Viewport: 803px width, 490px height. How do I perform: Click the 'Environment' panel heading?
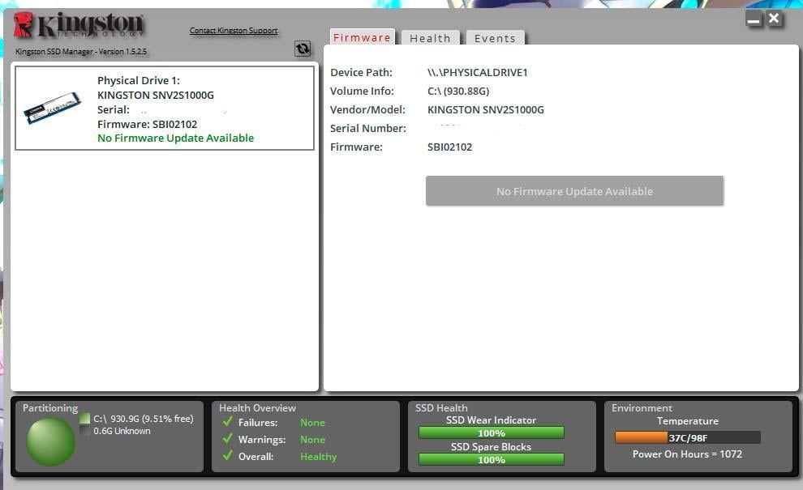tap(642, 408)
